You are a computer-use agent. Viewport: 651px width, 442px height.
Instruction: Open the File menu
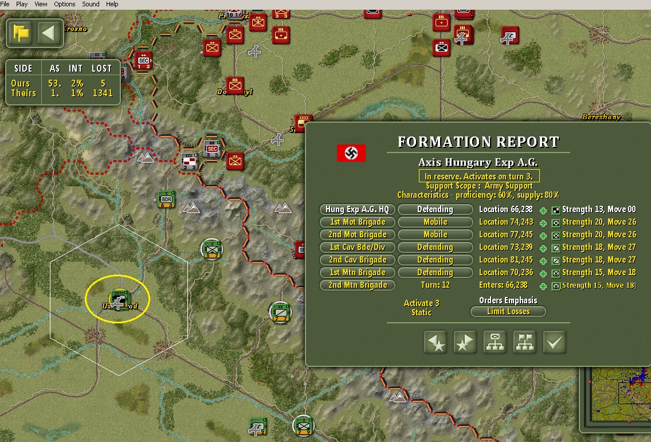[5, 4]
